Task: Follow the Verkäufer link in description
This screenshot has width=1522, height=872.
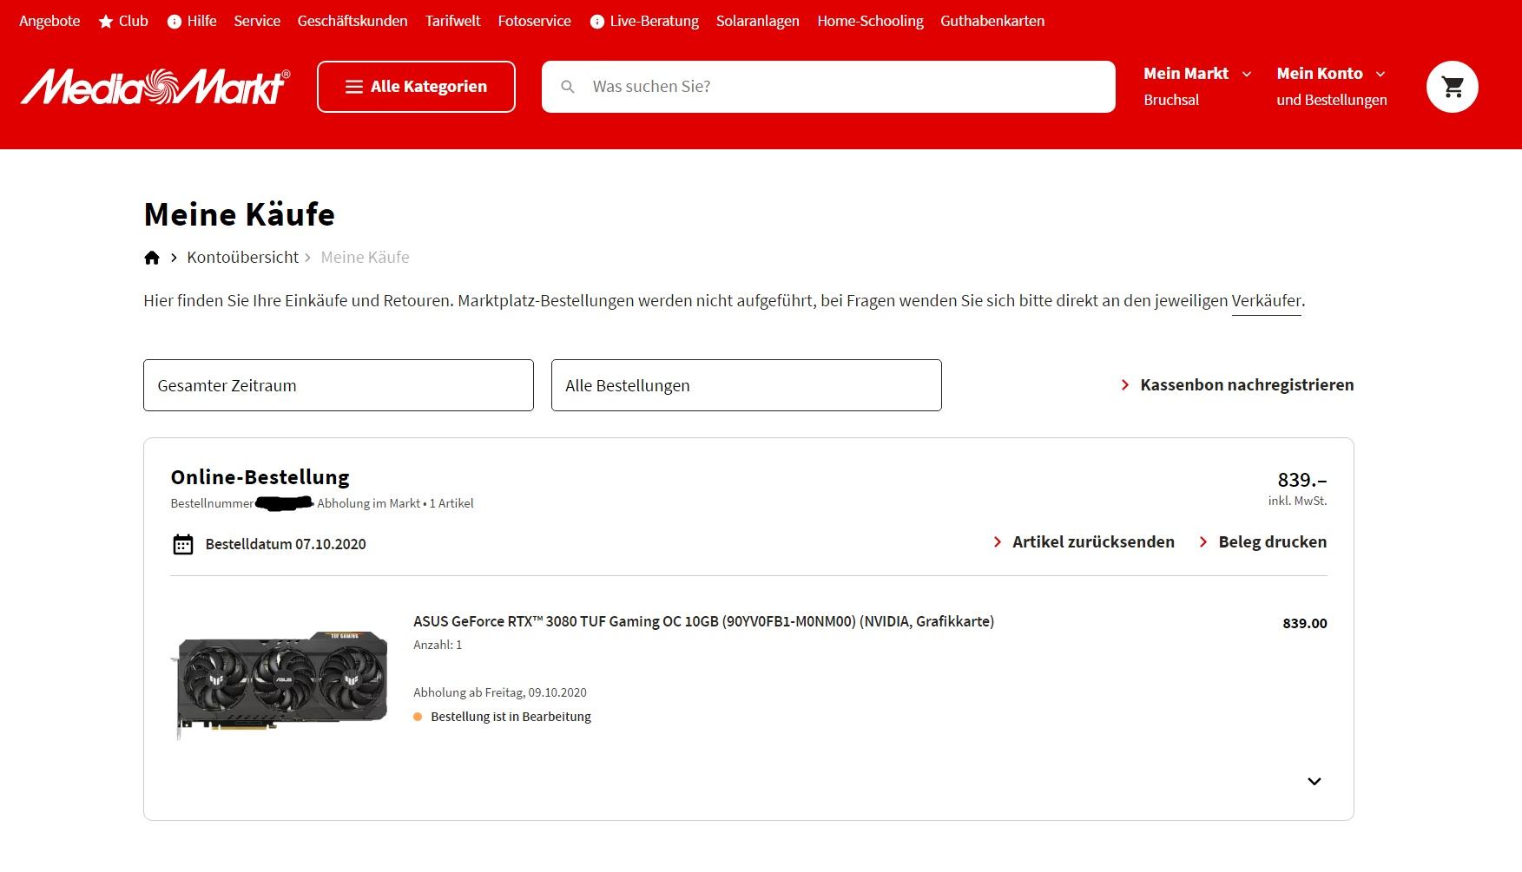Action: point(1266,301)
